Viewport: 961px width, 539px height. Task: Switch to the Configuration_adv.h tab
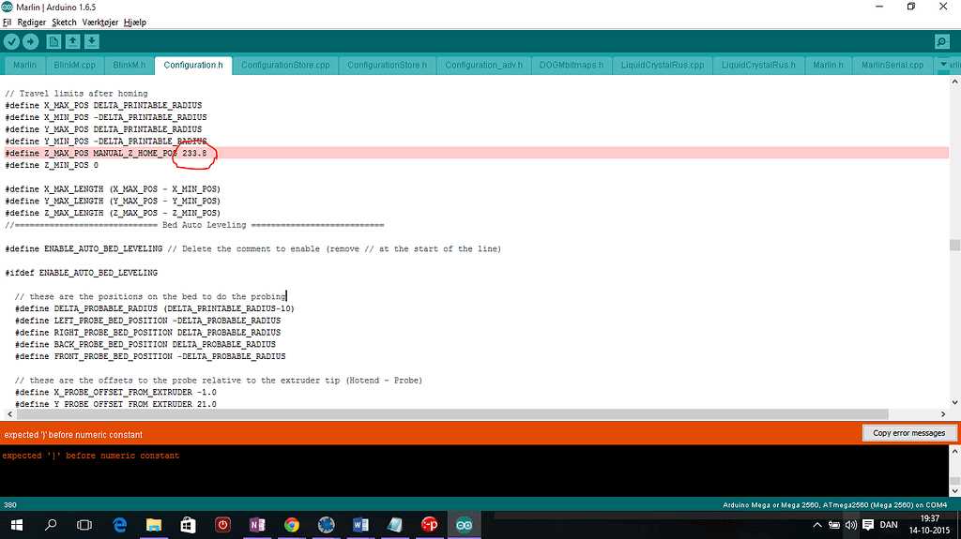tap(483, 65)
